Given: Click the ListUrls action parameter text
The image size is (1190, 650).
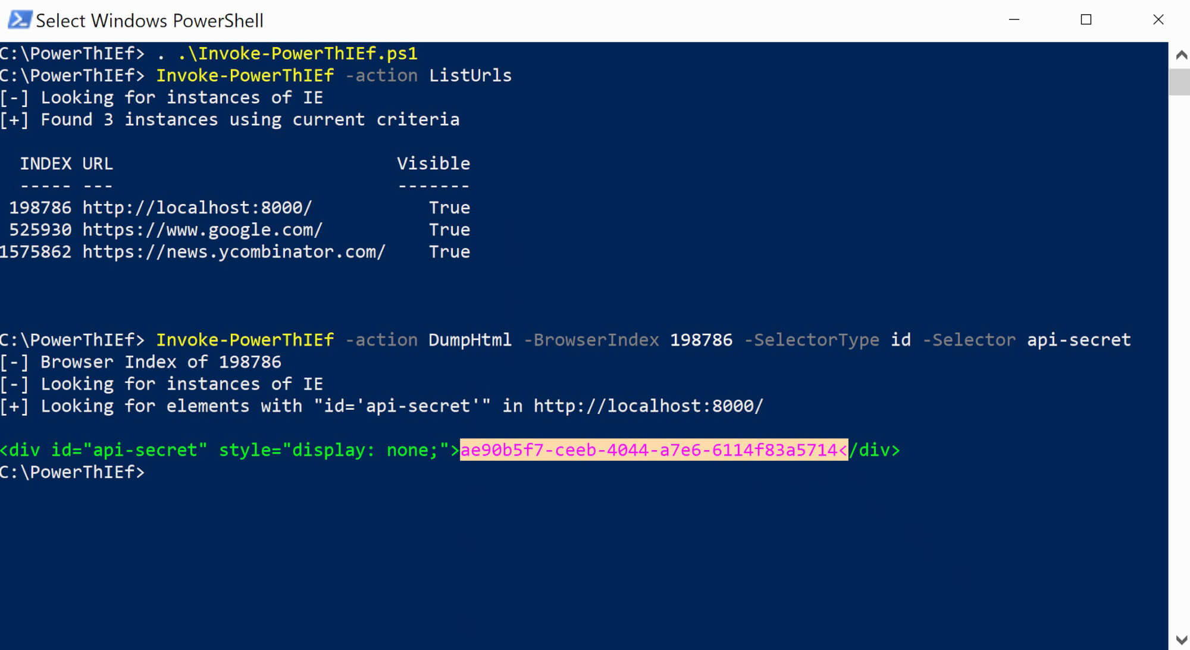Looking at the screenshot, I should 471,76.
